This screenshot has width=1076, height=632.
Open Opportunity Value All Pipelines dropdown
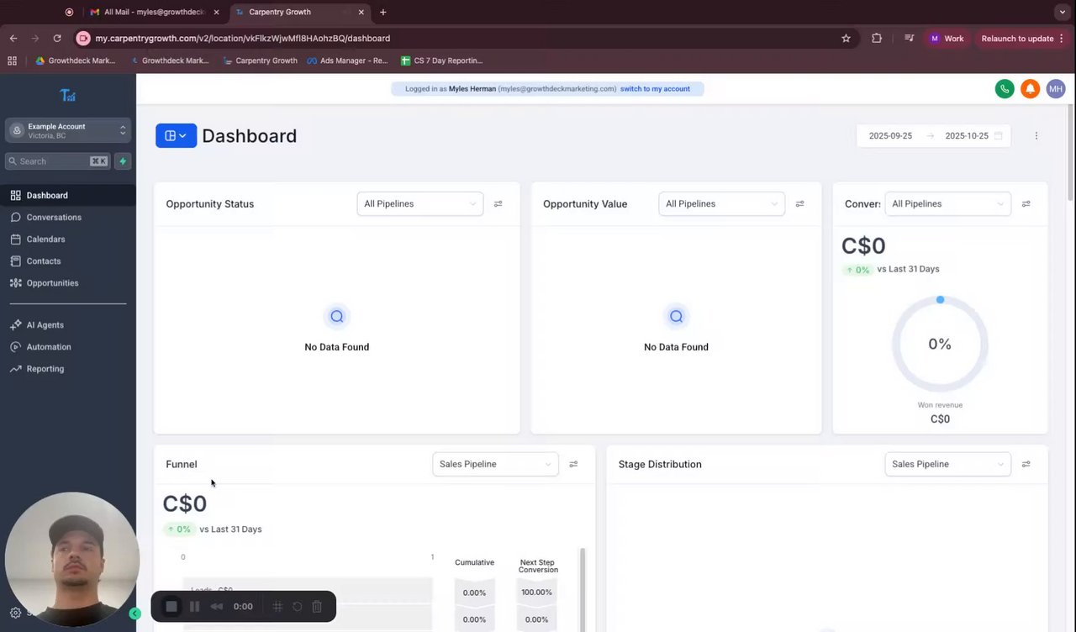721,203
